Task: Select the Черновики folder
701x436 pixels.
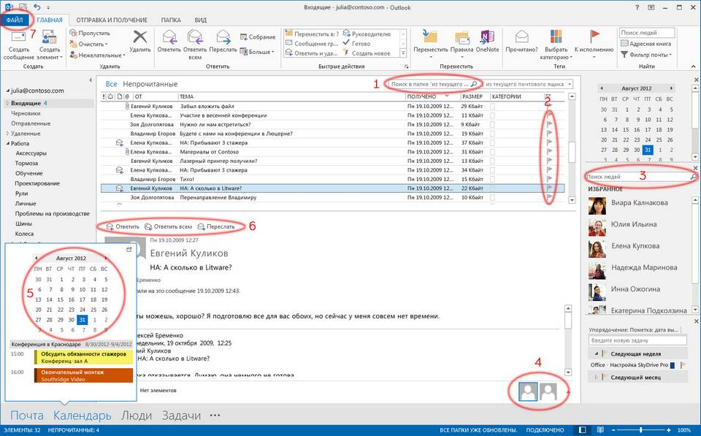Action: point(26,113)
